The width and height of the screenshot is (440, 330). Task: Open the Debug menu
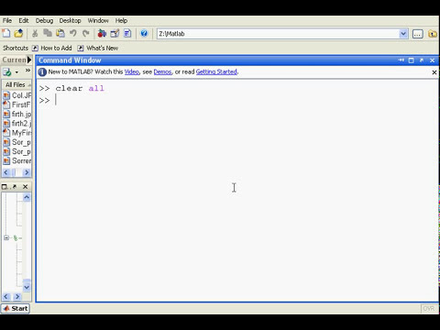(44, 20)
